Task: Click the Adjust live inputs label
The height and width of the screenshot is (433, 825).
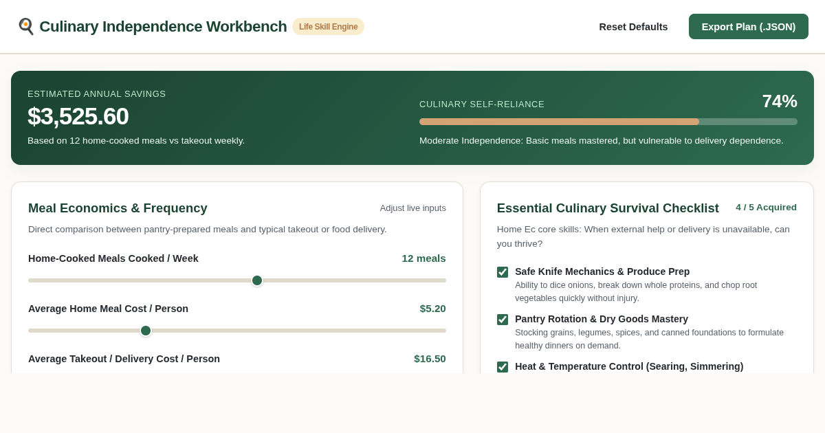Action: click(413, 208)
